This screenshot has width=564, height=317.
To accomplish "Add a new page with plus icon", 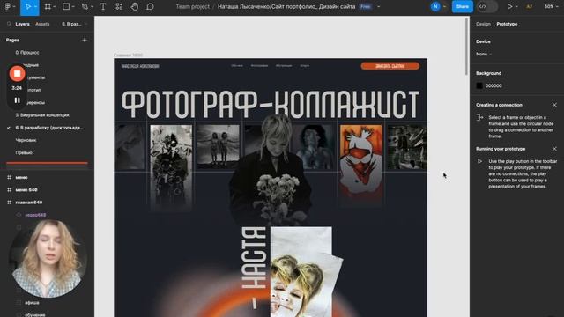I will [x=85, y=40].
